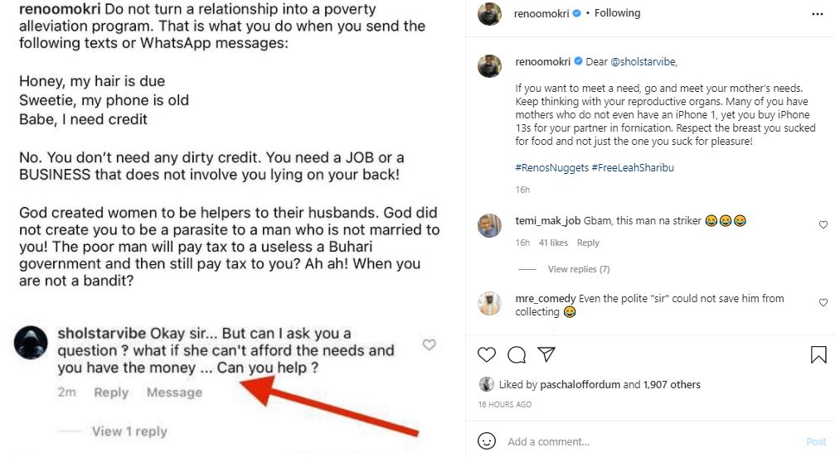Like the post with the heart icon
The image size is (835, 457).
pos(487,355)
